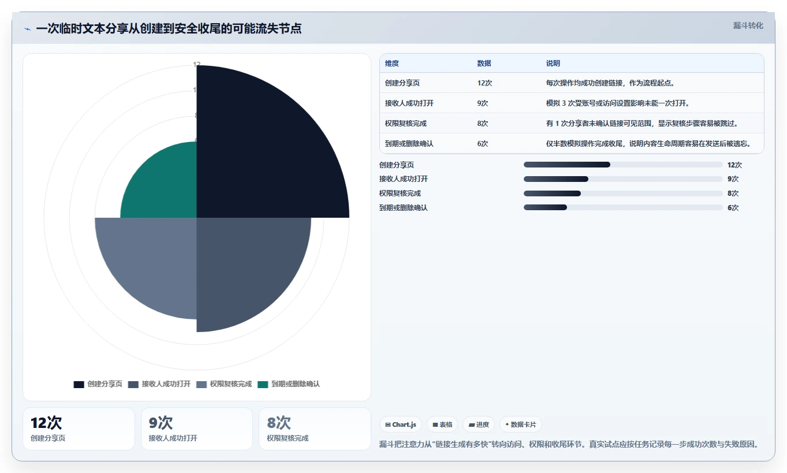Viewport: 787px width, 473px height.
Task: Click the 权限复核完成 progress bar
Action: (623, 193)
